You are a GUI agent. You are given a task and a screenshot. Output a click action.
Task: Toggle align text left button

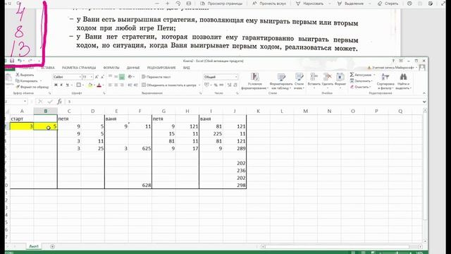tap(110, 85)
